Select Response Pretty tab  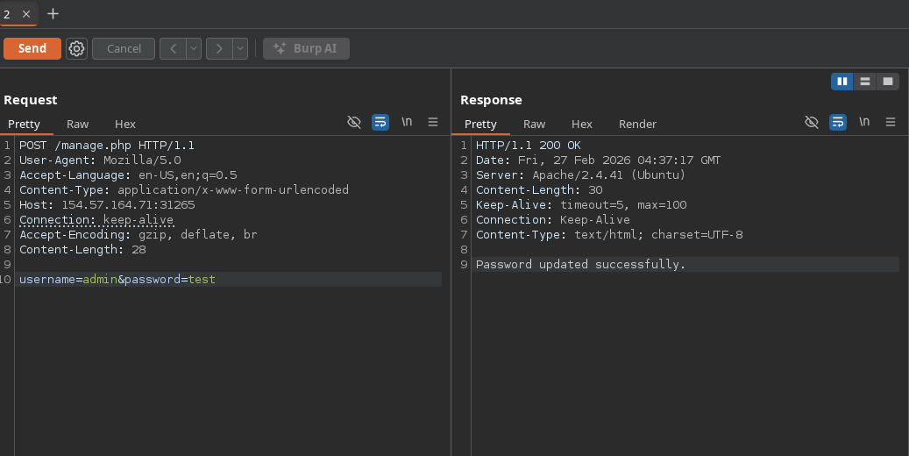480,125
